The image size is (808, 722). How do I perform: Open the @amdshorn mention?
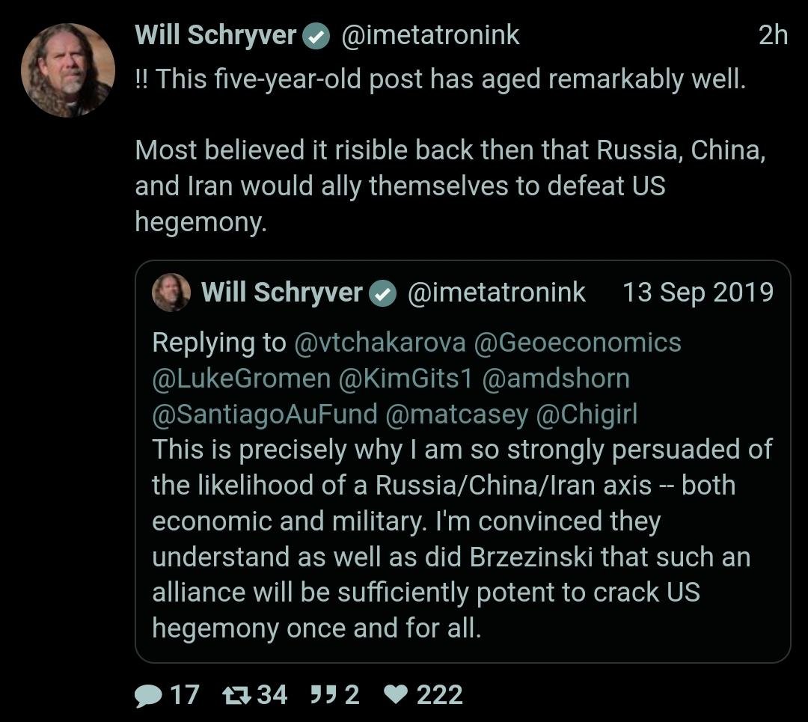click(556, 378)
